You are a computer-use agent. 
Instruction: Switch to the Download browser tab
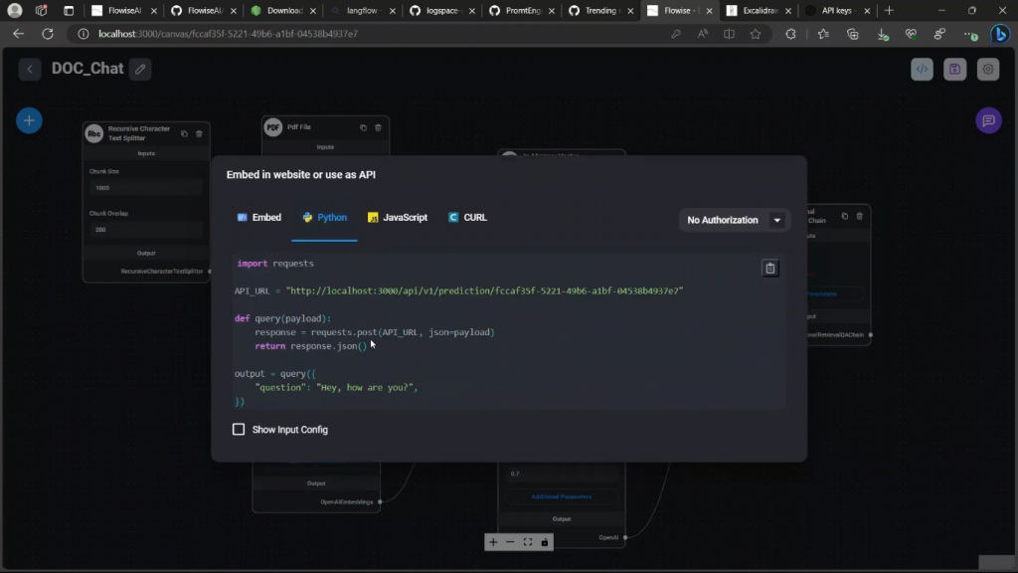[283, 10]
